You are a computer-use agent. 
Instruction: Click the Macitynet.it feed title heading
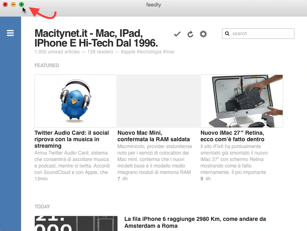(96, 38)
